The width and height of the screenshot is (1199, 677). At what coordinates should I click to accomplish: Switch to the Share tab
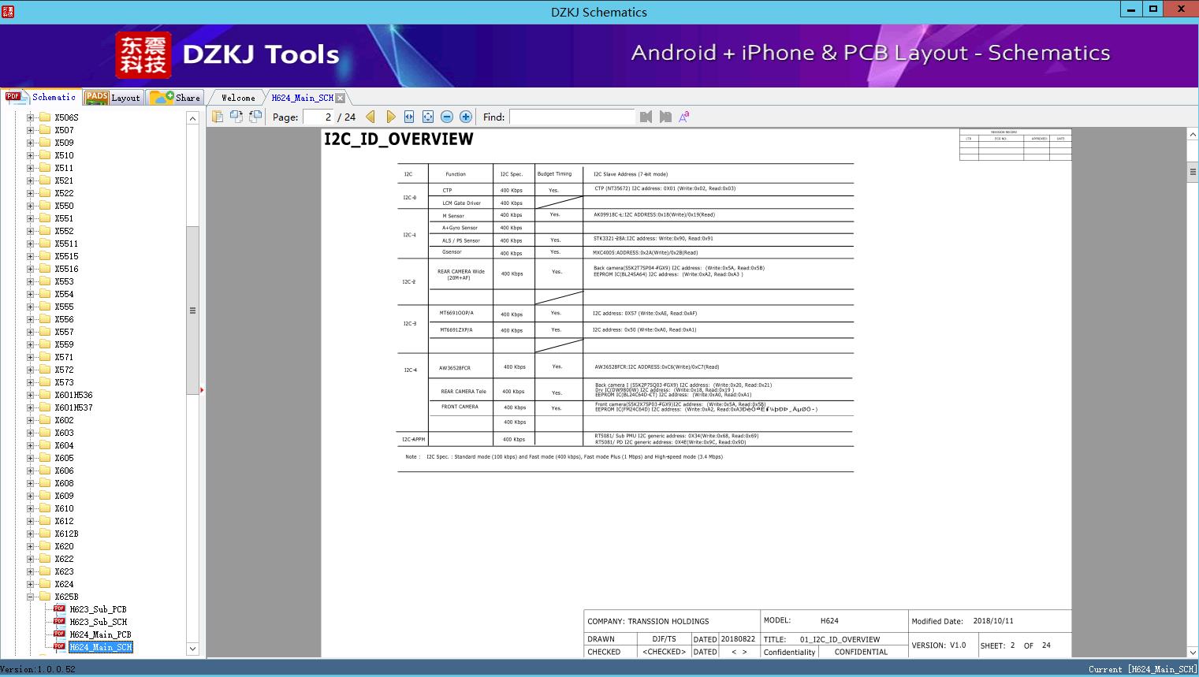(176, 97)
